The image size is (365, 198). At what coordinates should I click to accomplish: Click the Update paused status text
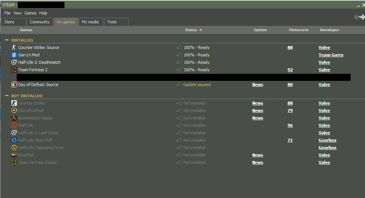click(x=197, y=85)
